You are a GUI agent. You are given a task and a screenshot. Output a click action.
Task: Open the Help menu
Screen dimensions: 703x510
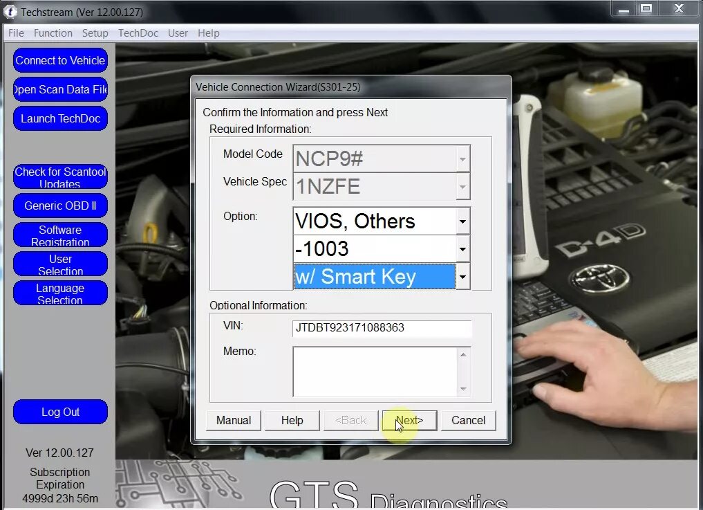[x=209, y=33]
